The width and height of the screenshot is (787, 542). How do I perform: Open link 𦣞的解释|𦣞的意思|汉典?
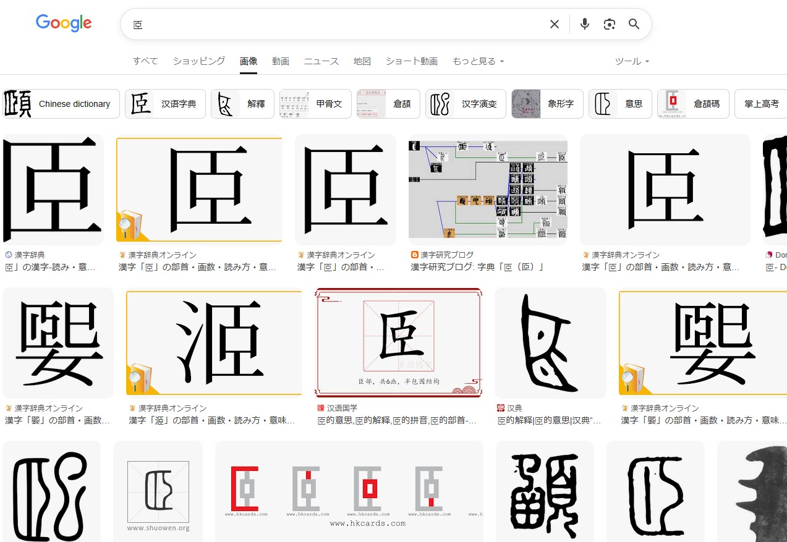click(549, 420)
